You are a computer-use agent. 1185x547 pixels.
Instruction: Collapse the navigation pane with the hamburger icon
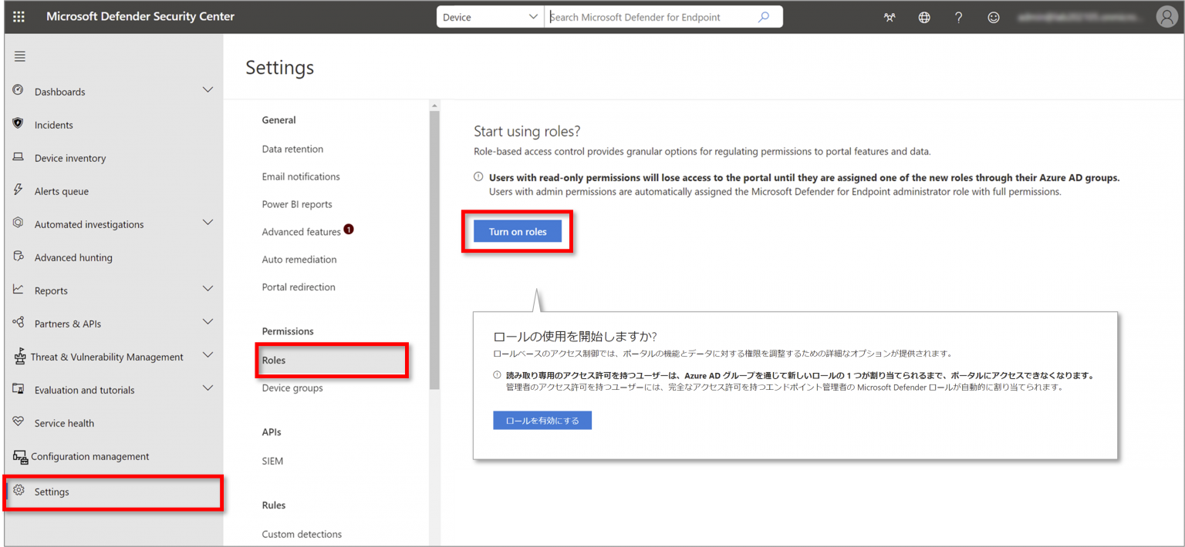pos(19,55)
